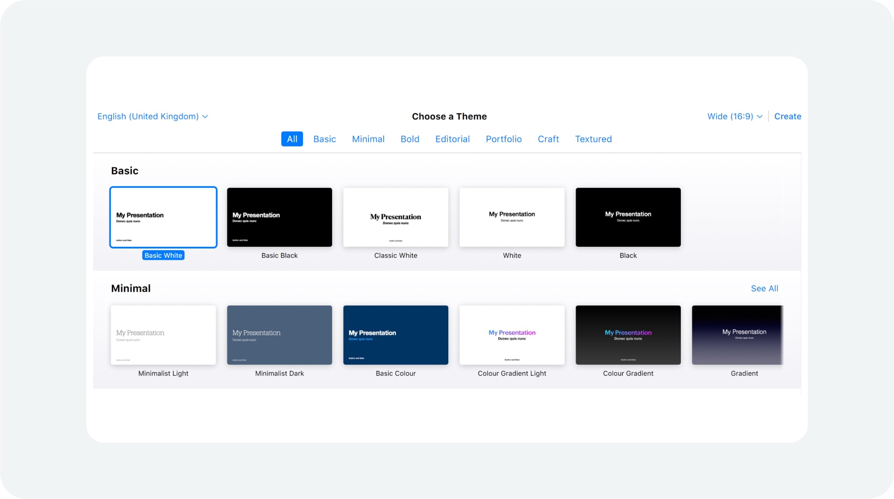Switch to the Textured category tab

point(594,139)
